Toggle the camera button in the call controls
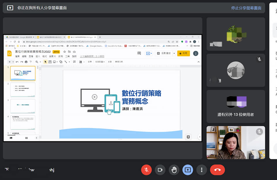 point(160,170)
